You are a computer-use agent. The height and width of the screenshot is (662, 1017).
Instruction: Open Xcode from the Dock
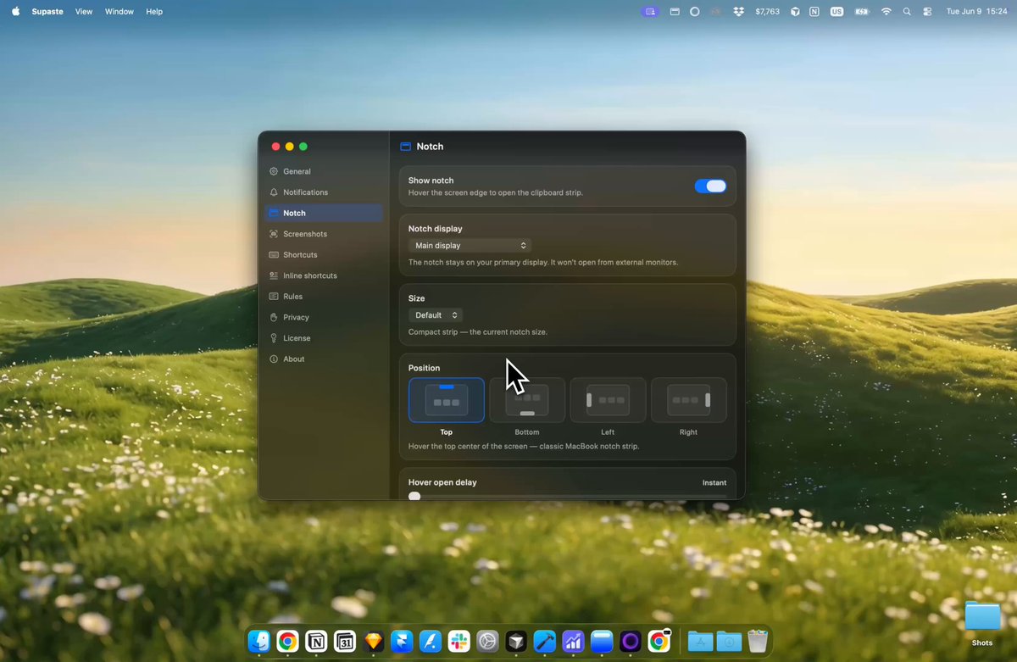(545, 641)
